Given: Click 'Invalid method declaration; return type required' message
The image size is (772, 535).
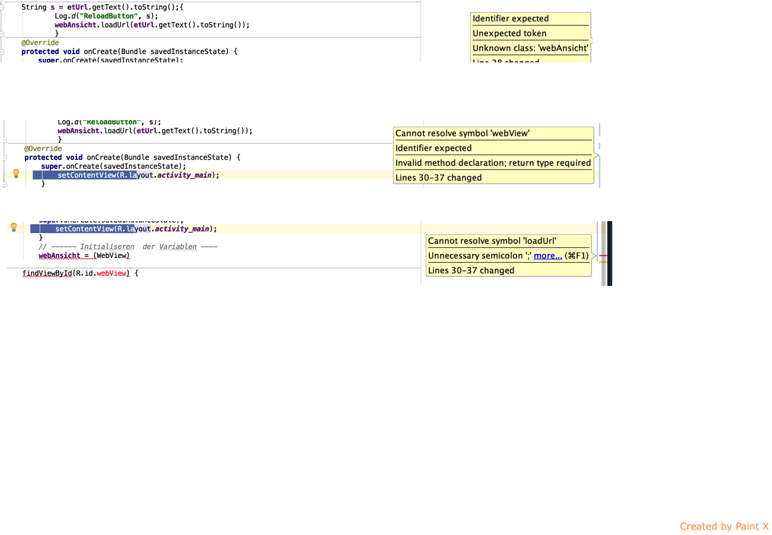Looking at the screenshot, I should tap(493, 163).
